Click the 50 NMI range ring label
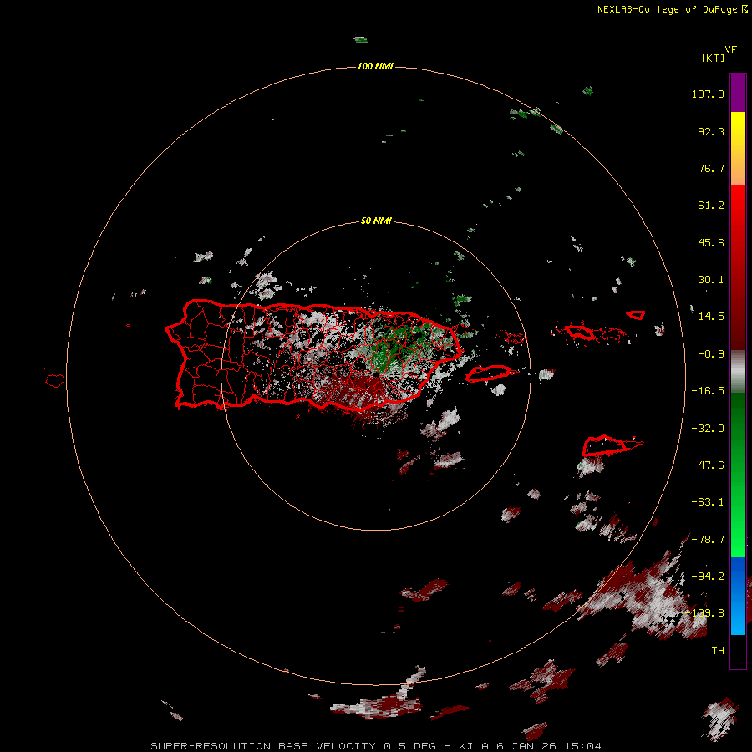Viewport: 752px width, 752px height. 375,221
